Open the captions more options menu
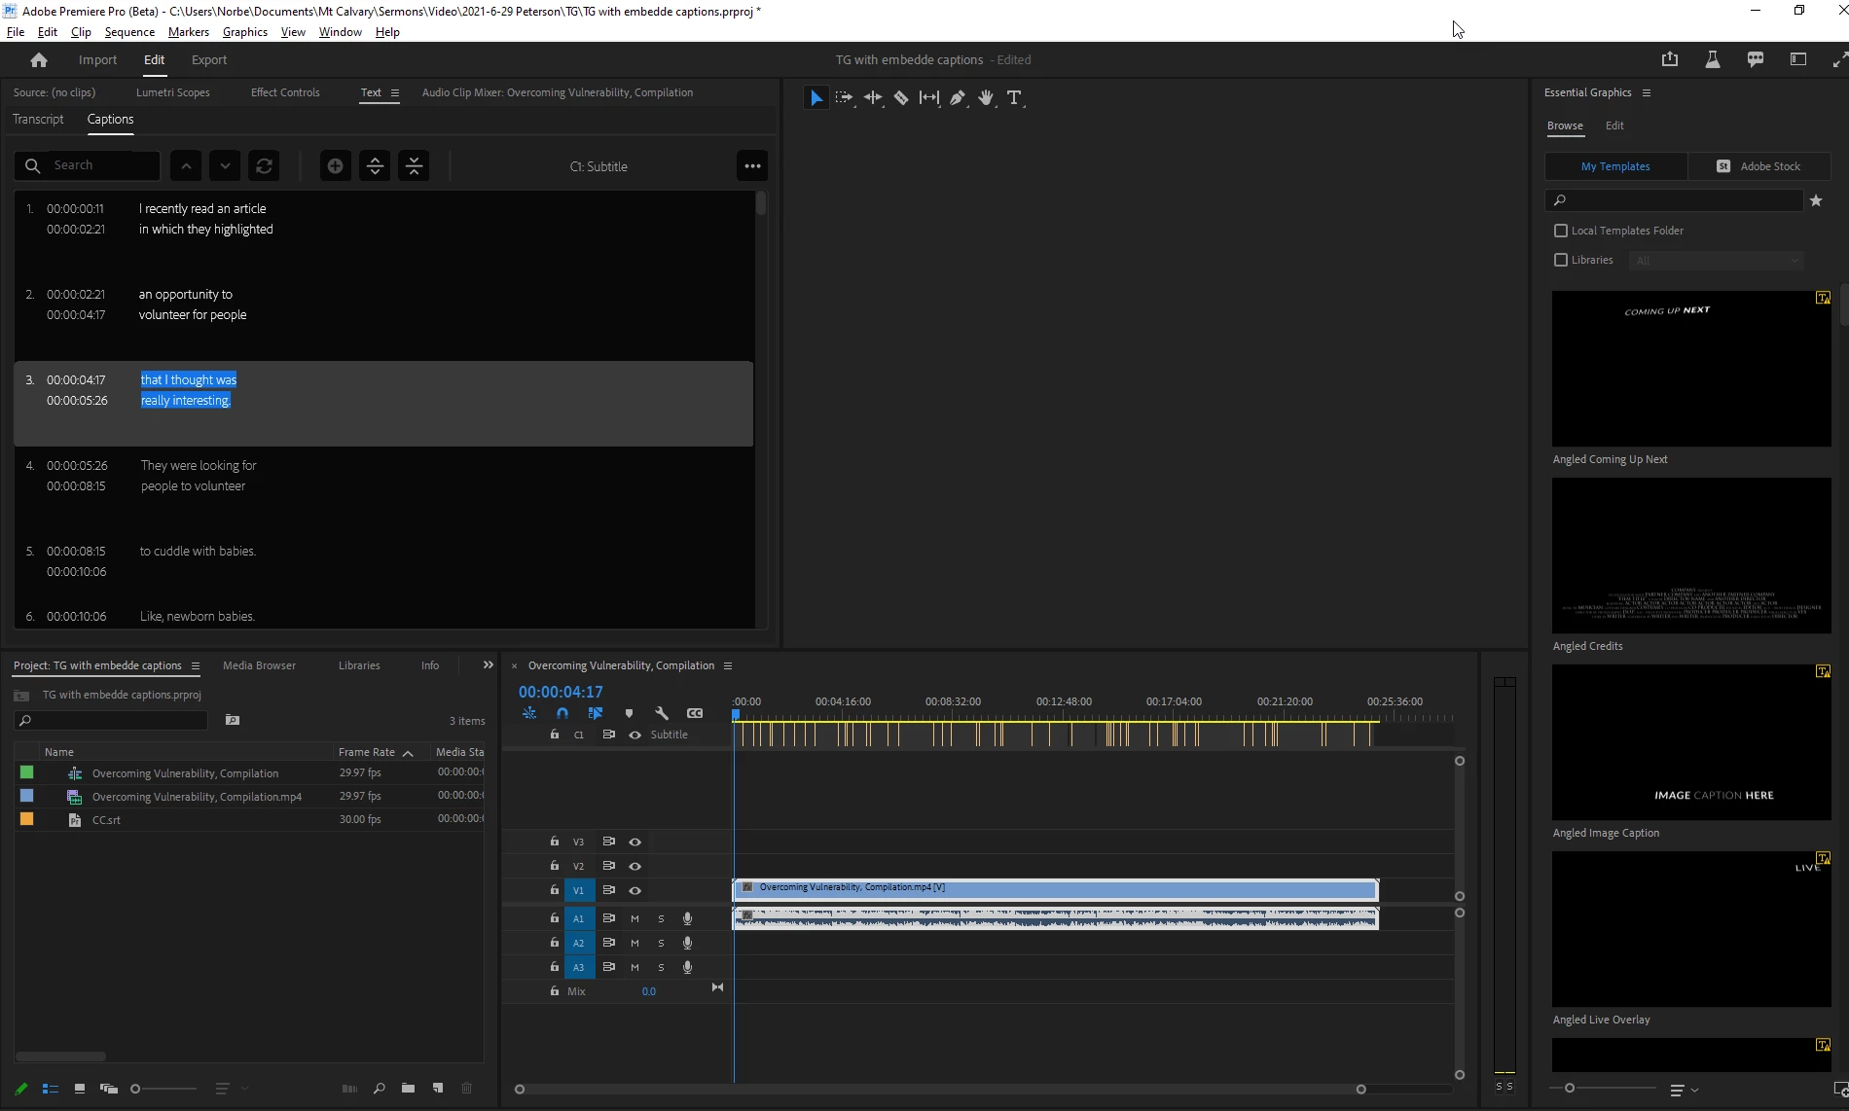This screenshot has height=1111, width=1849. tap(752, 166)
